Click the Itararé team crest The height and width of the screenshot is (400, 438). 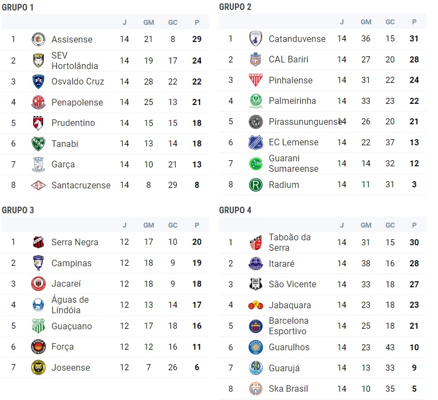pyautogui.click(x=255, y=264)
